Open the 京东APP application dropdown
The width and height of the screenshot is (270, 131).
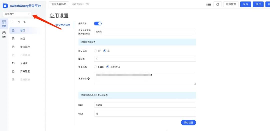17,14
